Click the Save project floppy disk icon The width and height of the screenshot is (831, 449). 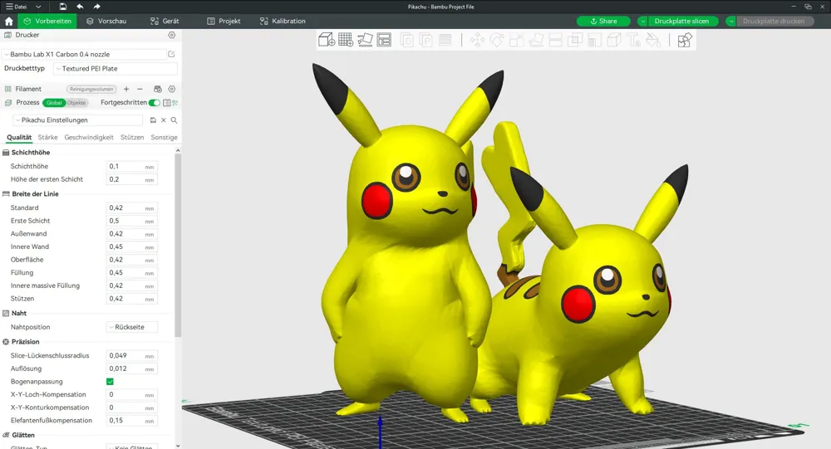pyautogui.click(x=63, y=7)
